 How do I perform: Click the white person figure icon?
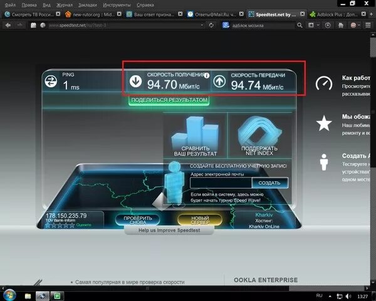tap(324, 162)
